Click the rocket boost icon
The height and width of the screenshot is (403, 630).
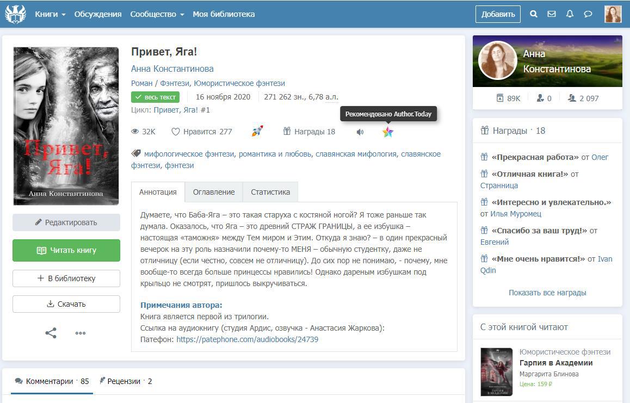coord(257,132)
